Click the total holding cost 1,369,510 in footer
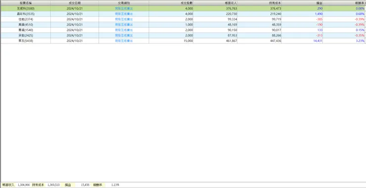Screen dimensions: 366x188 click(53, 185)
